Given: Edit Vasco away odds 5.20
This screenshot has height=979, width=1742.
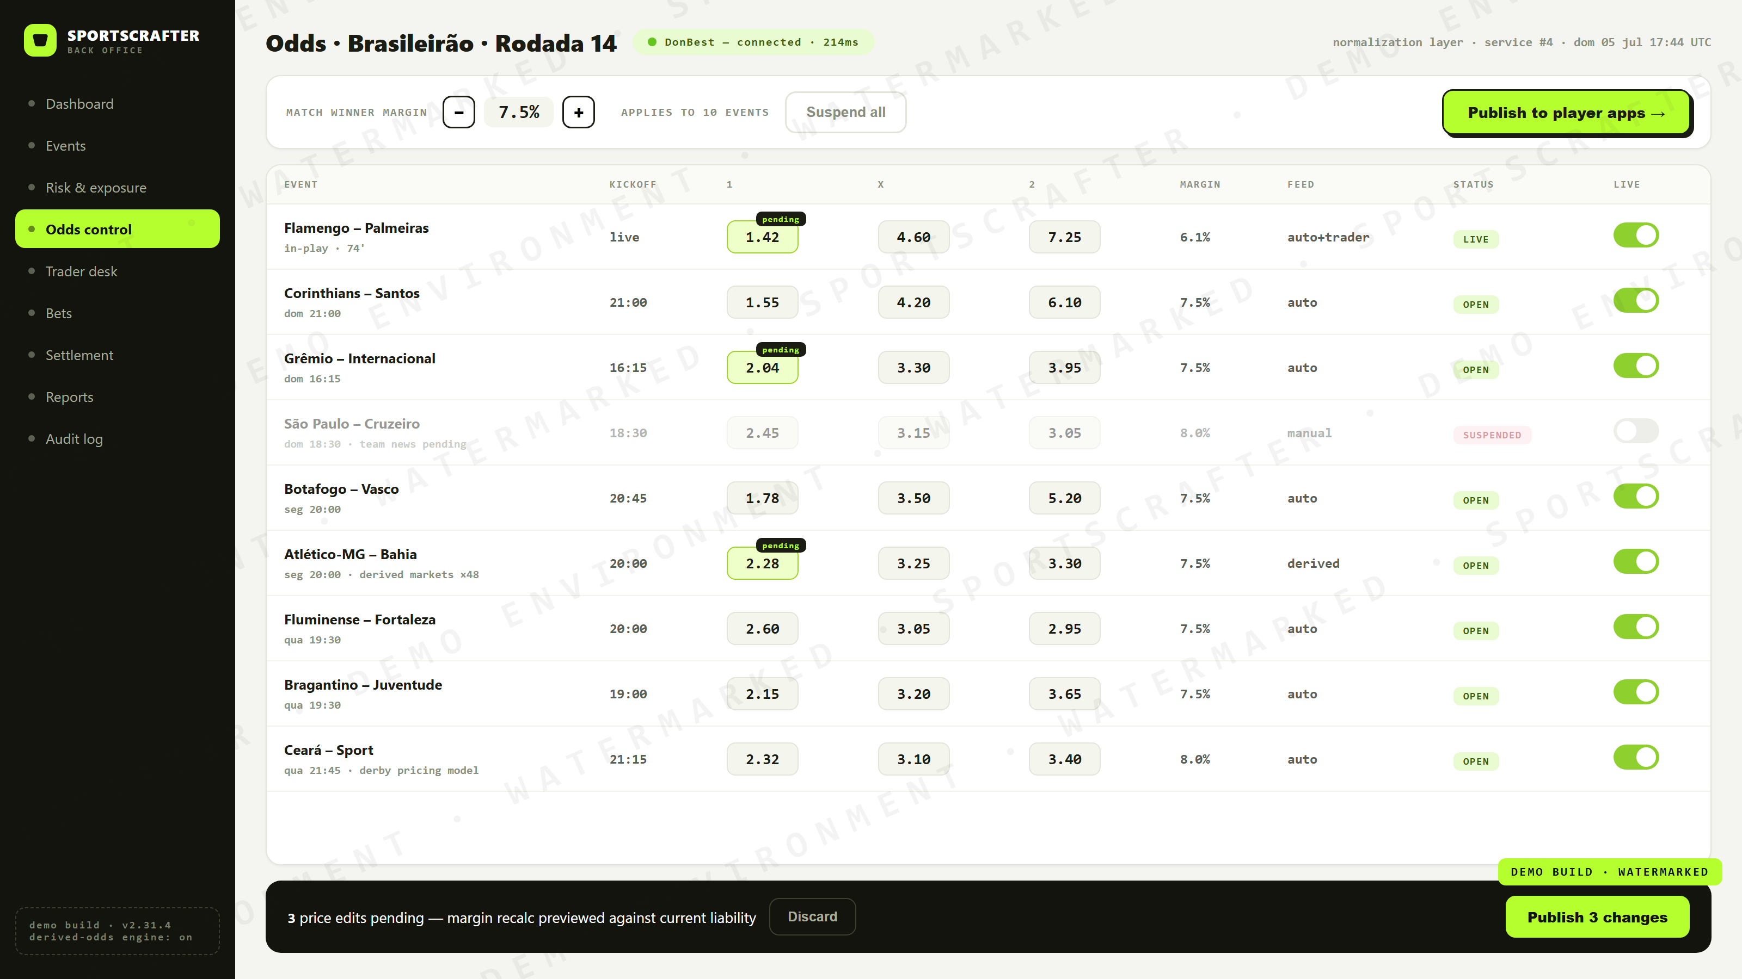Looking at the screenshot, I should click(1064, 498).
